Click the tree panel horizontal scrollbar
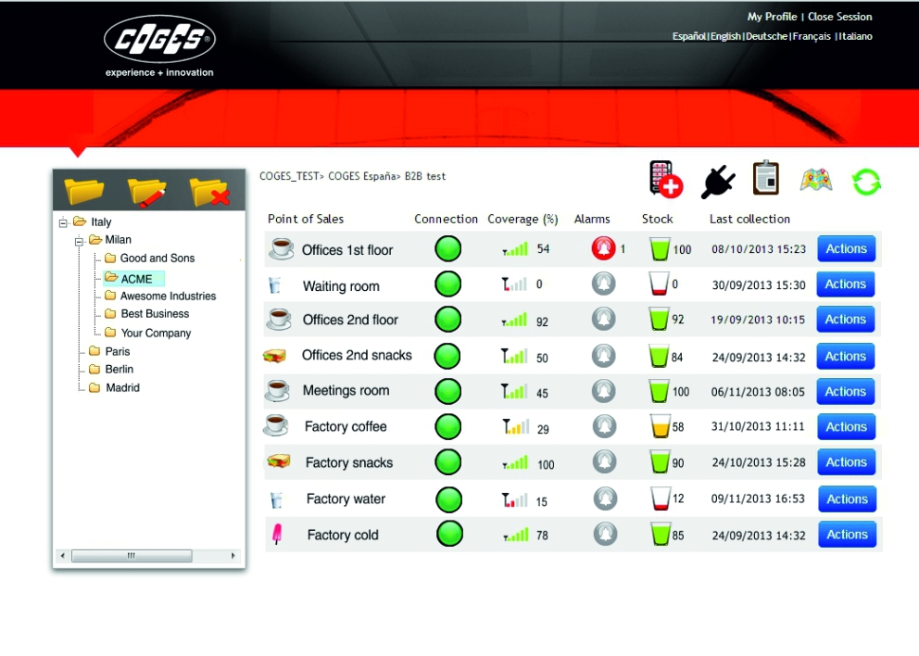Image resolution: width=919 pixels, height=656 pixels. coord(131,556)
